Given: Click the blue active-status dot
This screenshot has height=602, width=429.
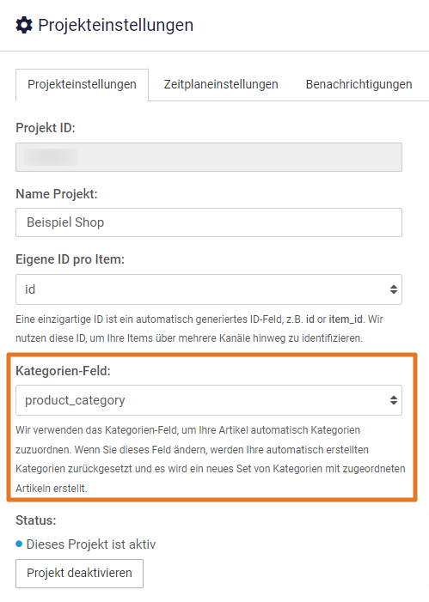Looking at the screenshot, I should 19,544.
